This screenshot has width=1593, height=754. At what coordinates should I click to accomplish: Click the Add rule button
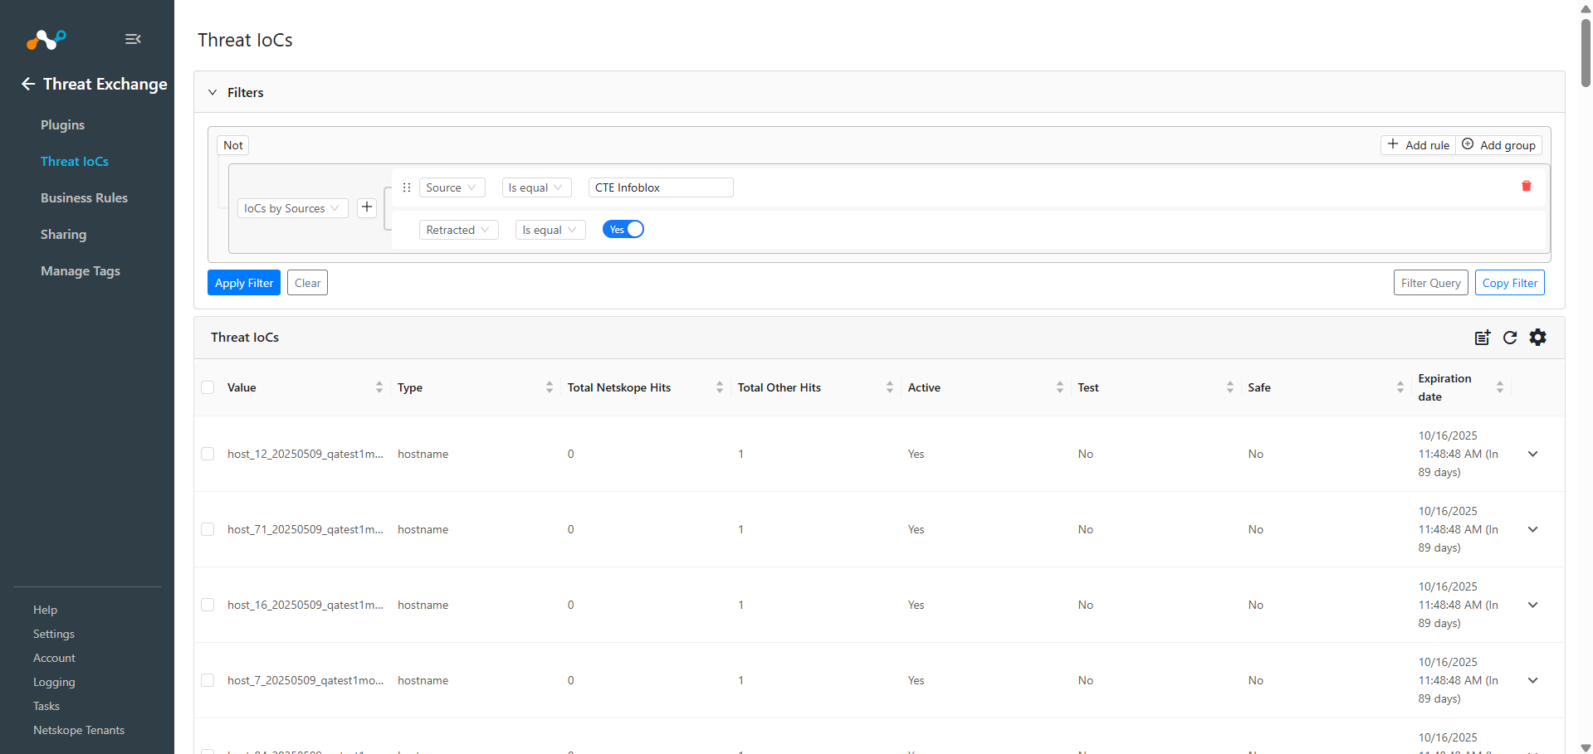tap(1419, 145)
